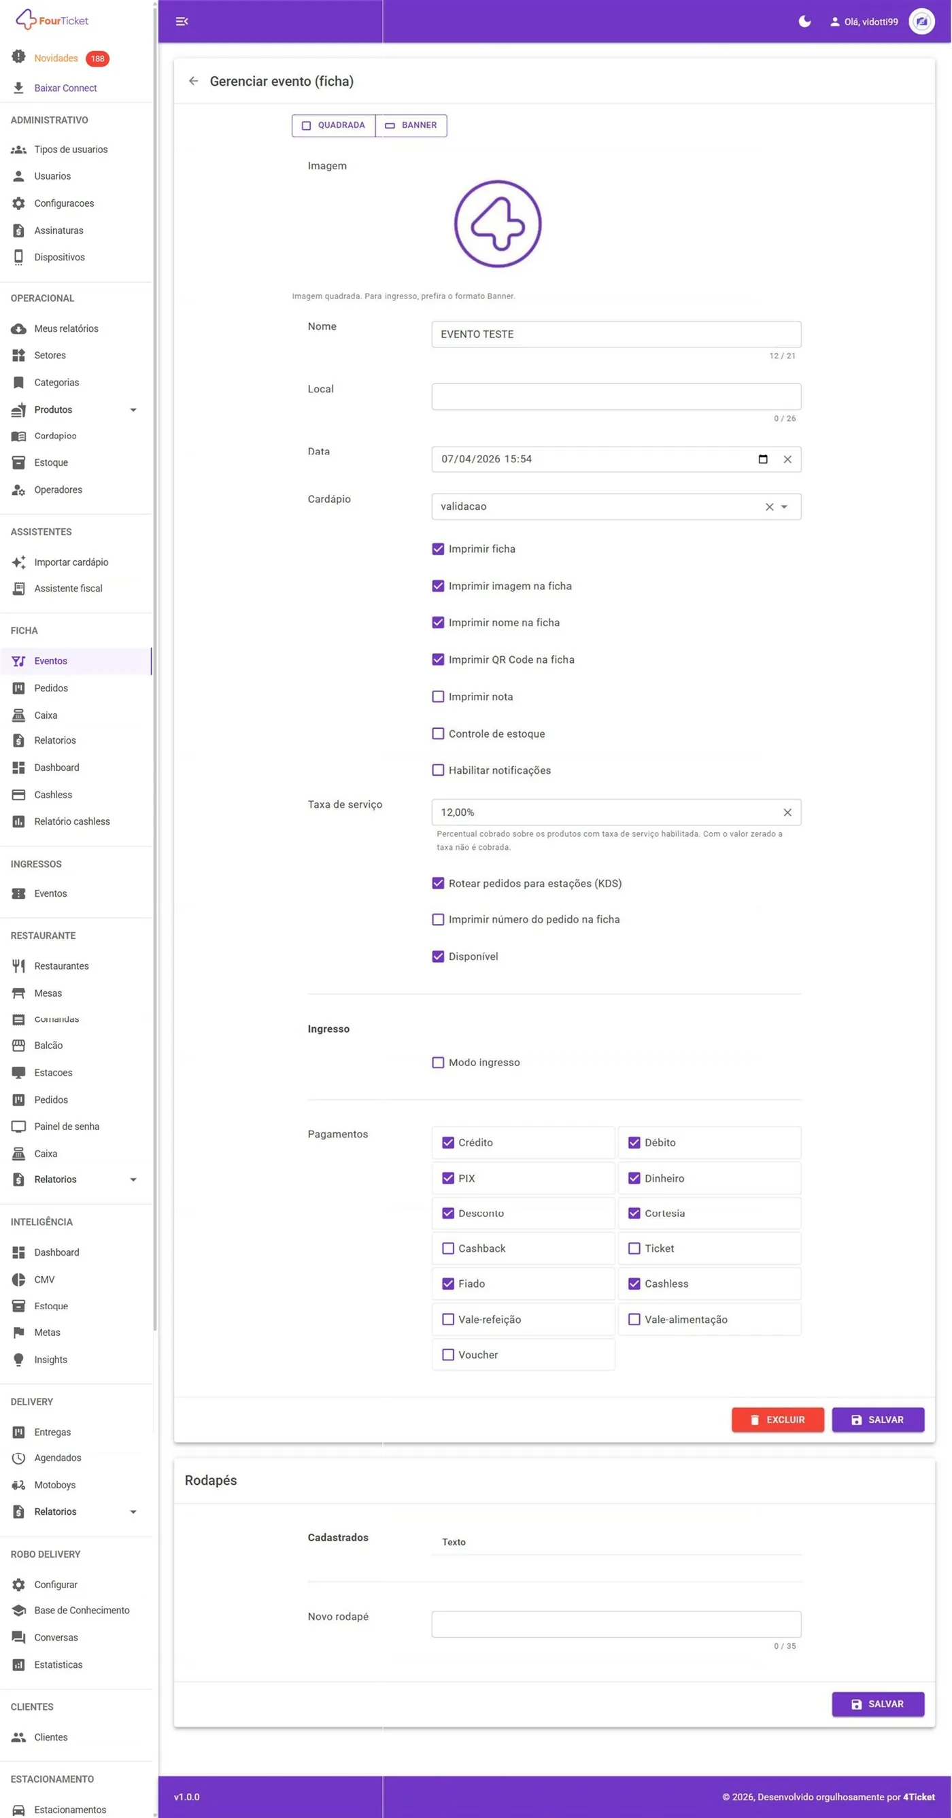This screenshot has width=952, height=1818.
Task: Click the Meus relatórios cloud icon
Action: [18, 329]
